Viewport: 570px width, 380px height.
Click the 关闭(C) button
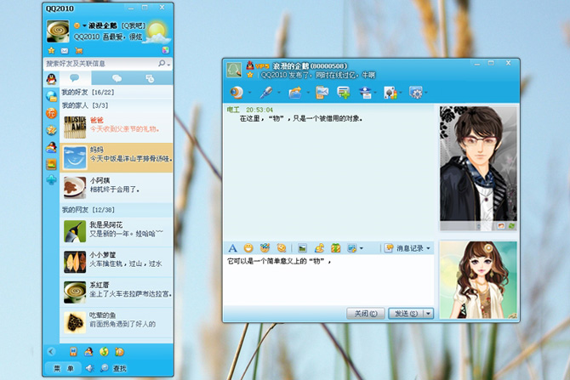pyautogui.click(x=366, y=313)
